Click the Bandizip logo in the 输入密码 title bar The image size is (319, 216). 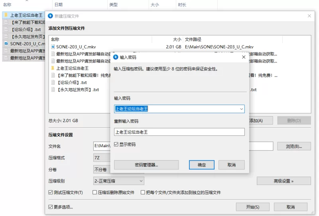coord(116,57)
